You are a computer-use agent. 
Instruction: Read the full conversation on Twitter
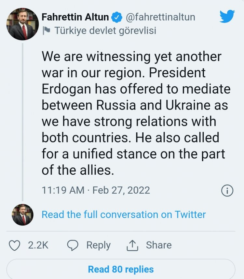pyautogui.click(x=124, y=214)
